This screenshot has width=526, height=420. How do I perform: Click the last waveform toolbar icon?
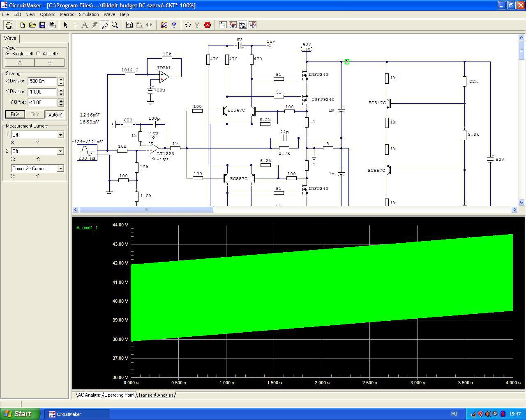252,25
